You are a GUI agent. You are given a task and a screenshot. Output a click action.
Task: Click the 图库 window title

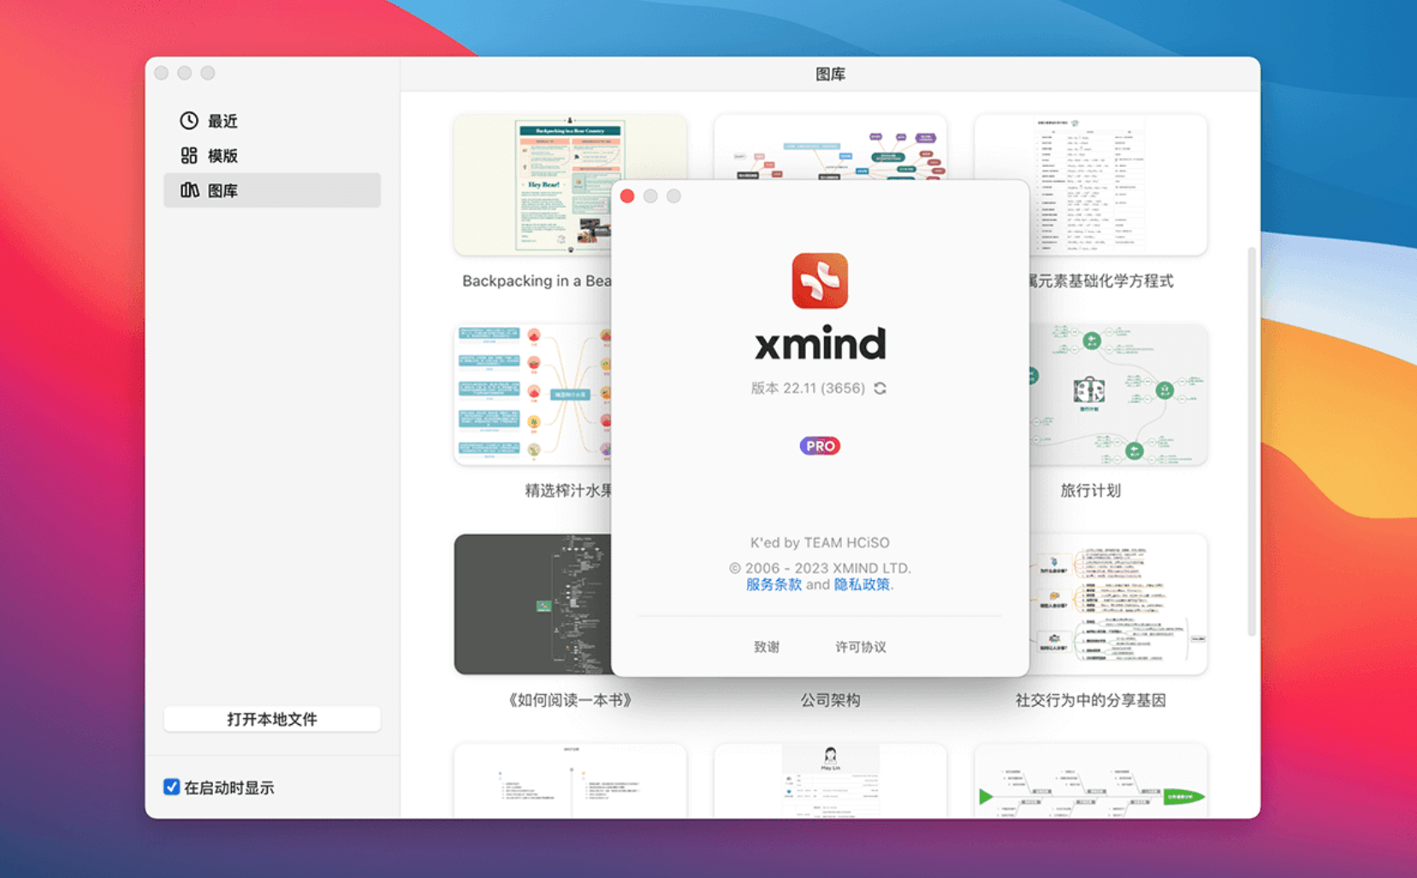point(830,74)
